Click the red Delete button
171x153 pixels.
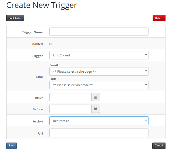tap(159, 18)
